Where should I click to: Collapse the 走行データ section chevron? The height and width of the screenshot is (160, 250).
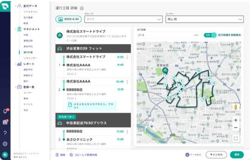[16, 6]
